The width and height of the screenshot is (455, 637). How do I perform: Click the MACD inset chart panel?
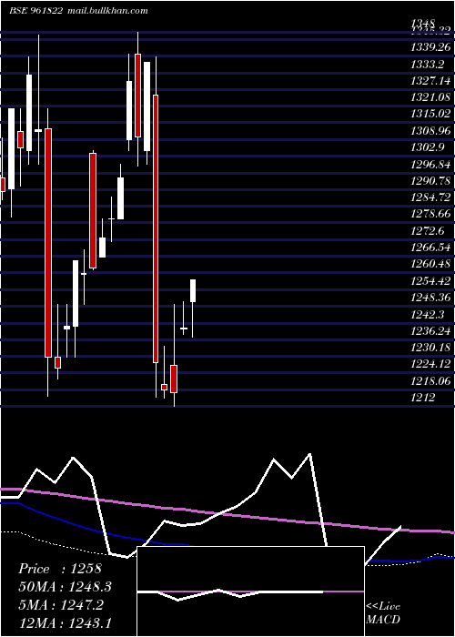[250, 591]
